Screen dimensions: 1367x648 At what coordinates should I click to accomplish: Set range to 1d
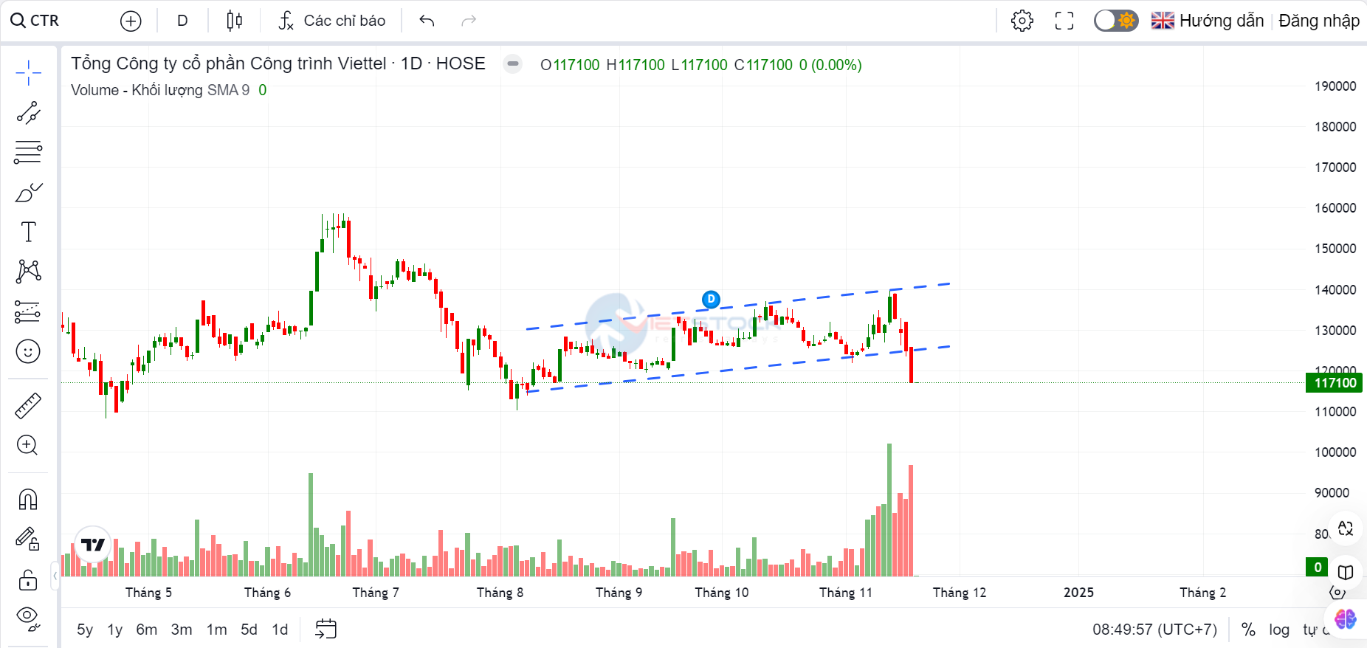280,630
